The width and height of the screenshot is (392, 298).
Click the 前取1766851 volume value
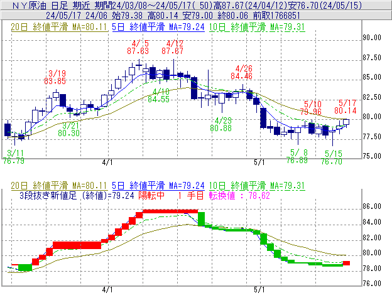click(x=276, y=16)
